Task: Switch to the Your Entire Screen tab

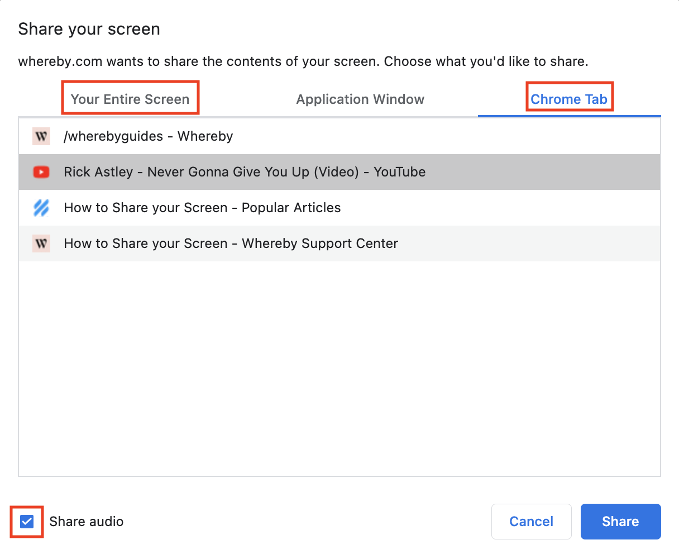Action: tap(130, 99)
